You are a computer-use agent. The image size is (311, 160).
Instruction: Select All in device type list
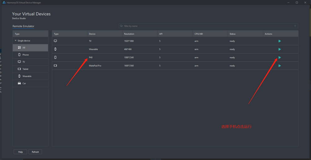pos(24,48)
